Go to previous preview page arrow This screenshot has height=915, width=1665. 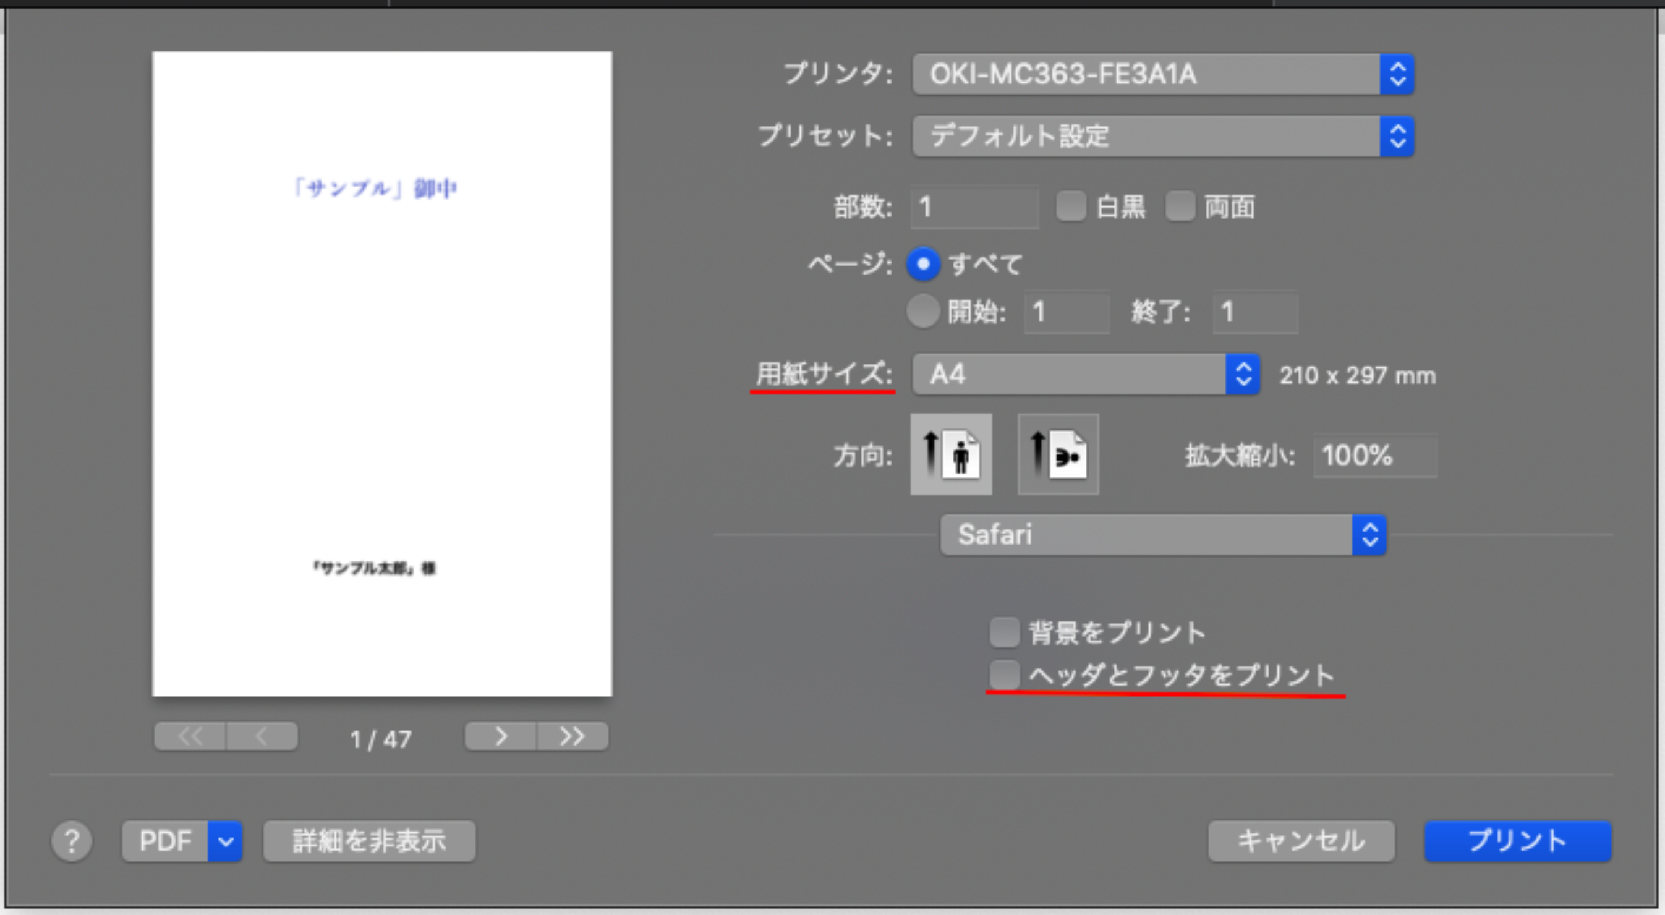point(261,737)
